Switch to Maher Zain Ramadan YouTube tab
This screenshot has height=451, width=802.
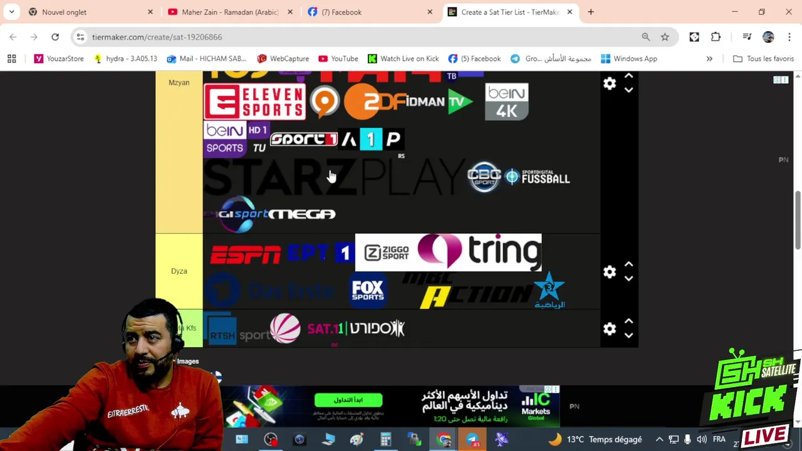[230, 12]
